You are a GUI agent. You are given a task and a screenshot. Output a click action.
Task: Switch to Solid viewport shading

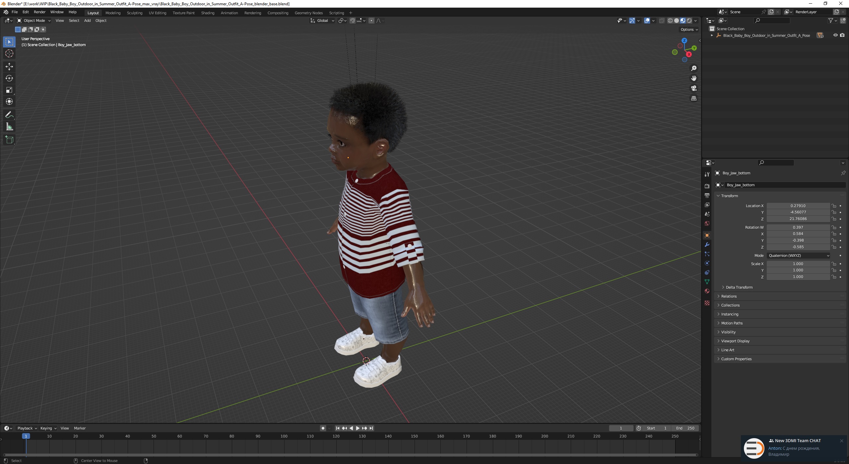tap(677, 21)
